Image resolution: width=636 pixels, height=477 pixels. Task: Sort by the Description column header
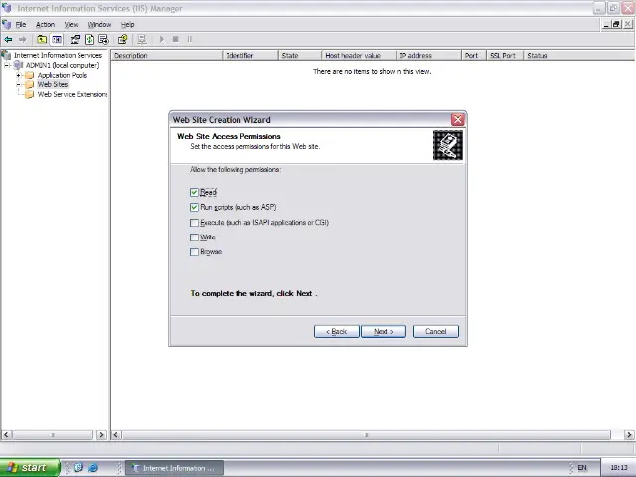tap(167, 56)
